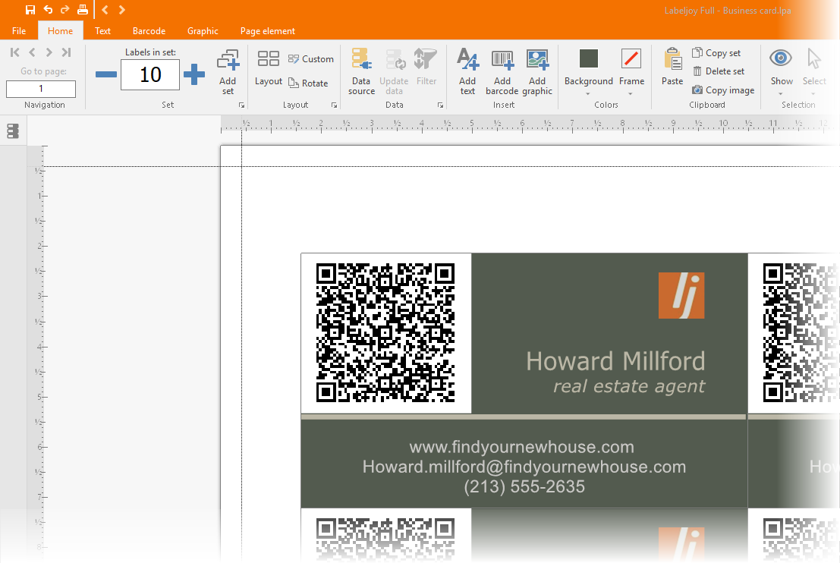
Task: Click the dark green Background color swatch
Action: [x=588, y=58]
